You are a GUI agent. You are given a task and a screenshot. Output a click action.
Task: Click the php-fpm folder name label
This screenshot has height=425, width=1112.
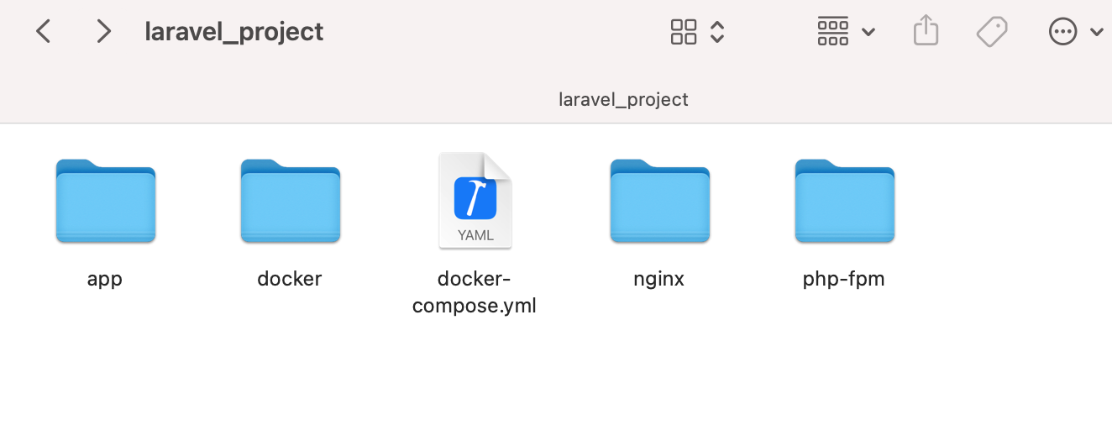click(844, 279)
